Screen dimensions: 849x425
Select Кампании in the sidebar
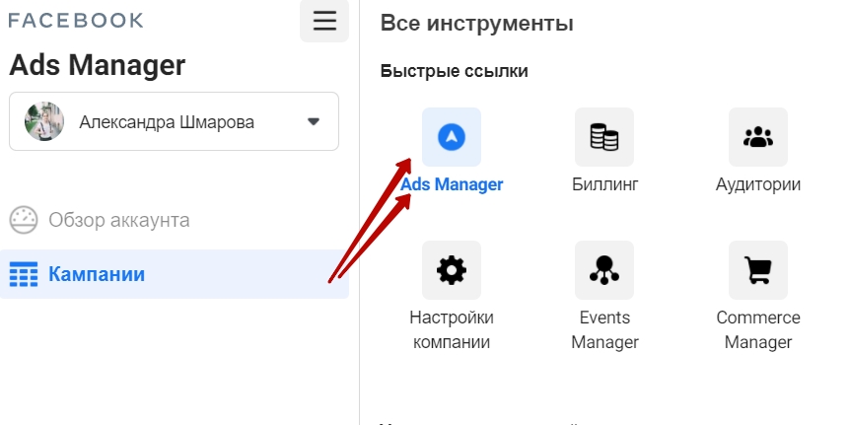pos(175,274)
